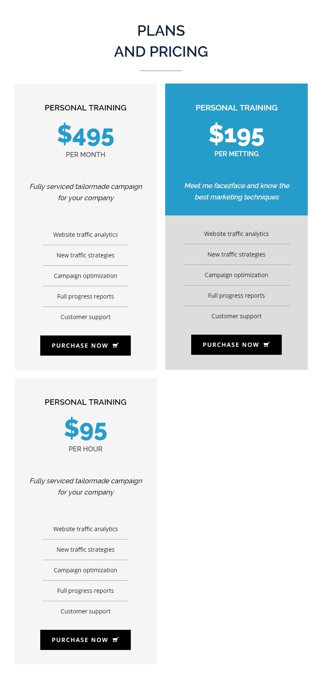Click Customer support in the $195 plan
This screenshot has height=676, width=322.
pyautogui.click(x=236, y=316)
